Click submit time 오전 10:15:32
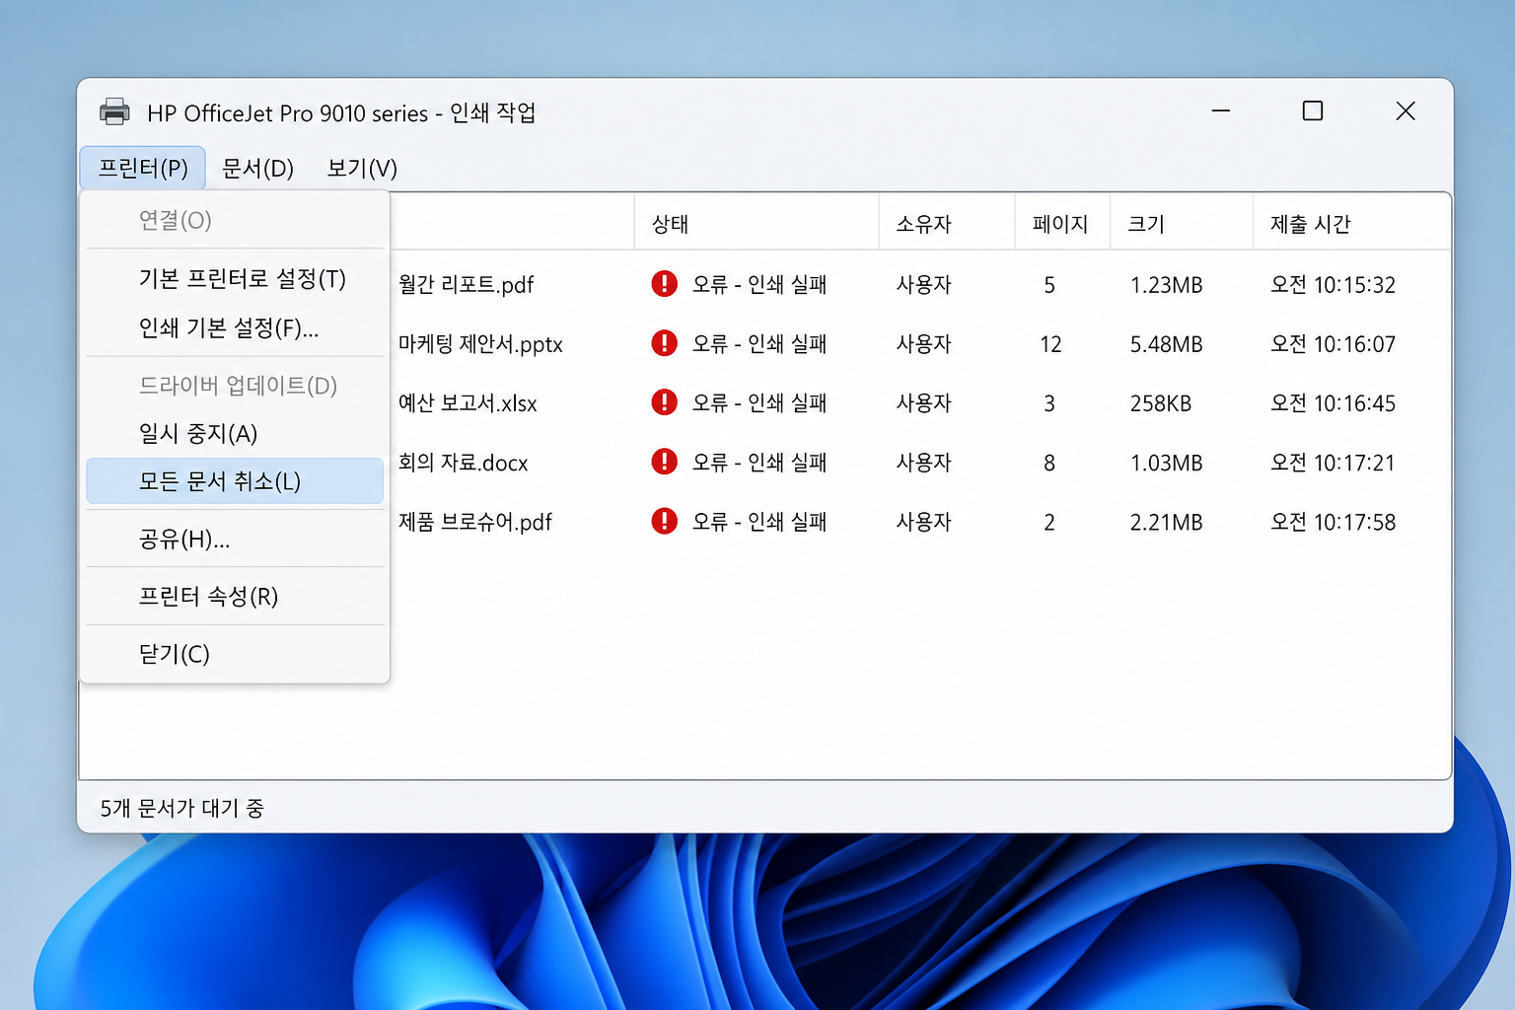 [1333, 285]
